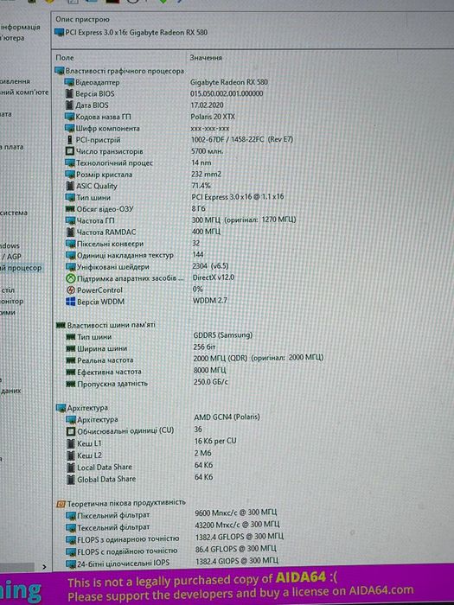Viewport: 454px width, 605px height.
Task: Click the 24-бітні цілочисельні IOPS row label
Action: pos(124,564)
